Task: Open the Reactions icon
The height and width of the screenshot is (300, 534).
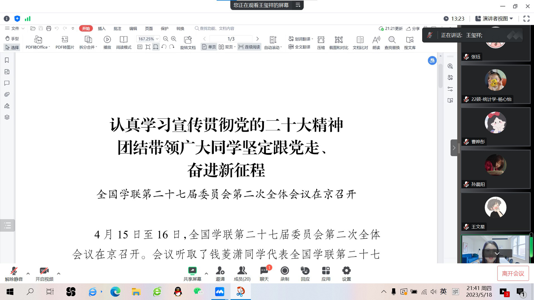Action: pyautogui.click(x=305, y=271)
